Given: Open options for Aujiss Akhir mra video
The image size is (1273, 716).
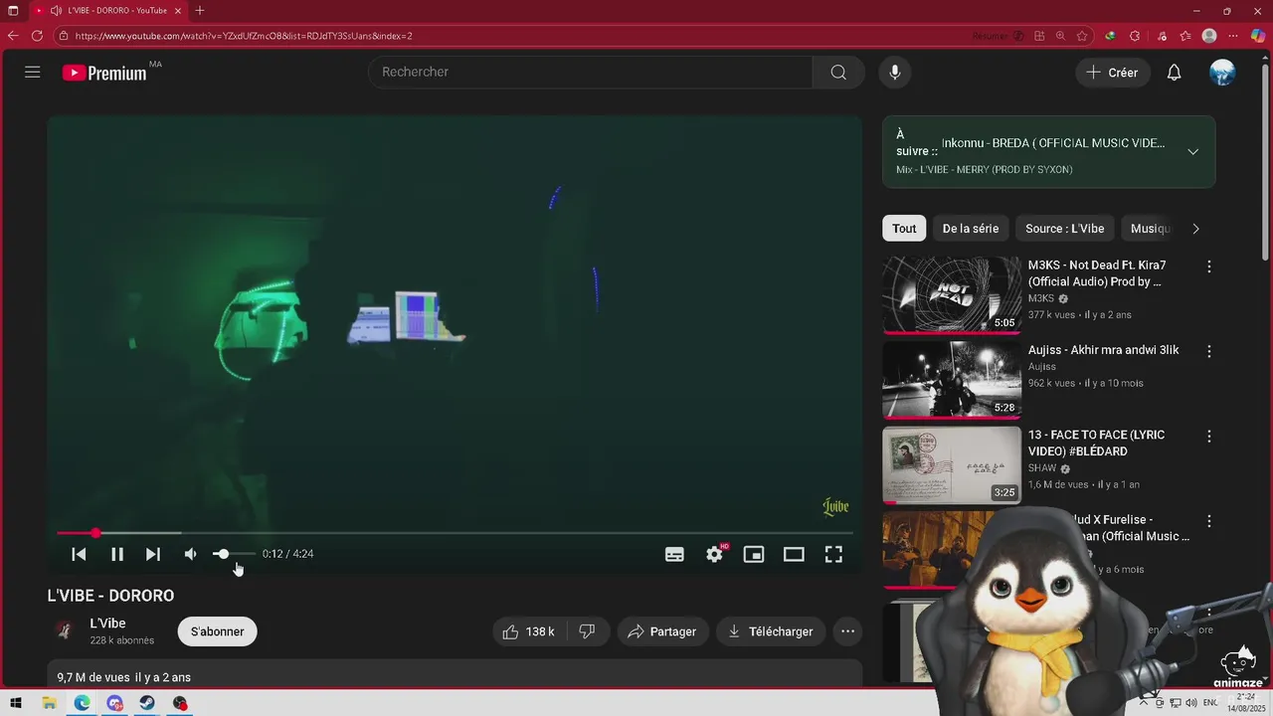Looking at the screenshot, I should point(1209,351).
